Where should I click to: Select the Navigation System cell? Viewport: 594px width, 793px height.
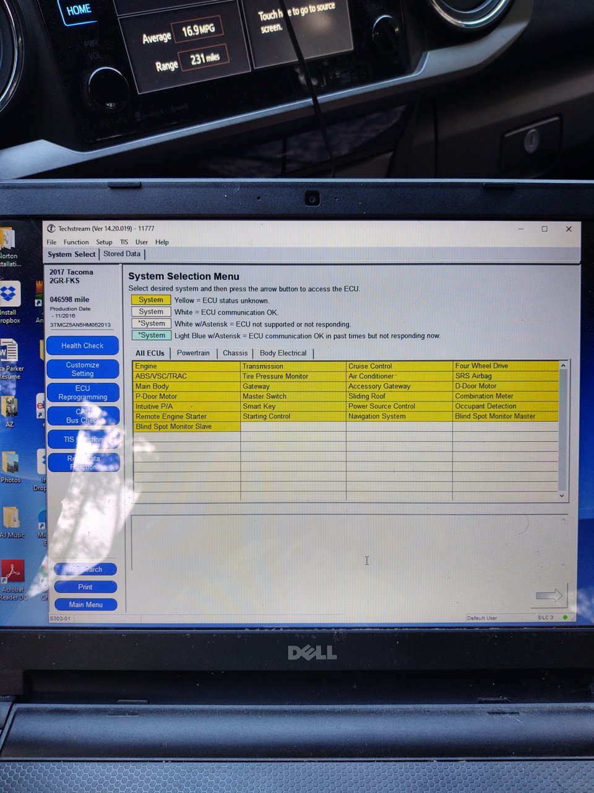tap(399, 416)
